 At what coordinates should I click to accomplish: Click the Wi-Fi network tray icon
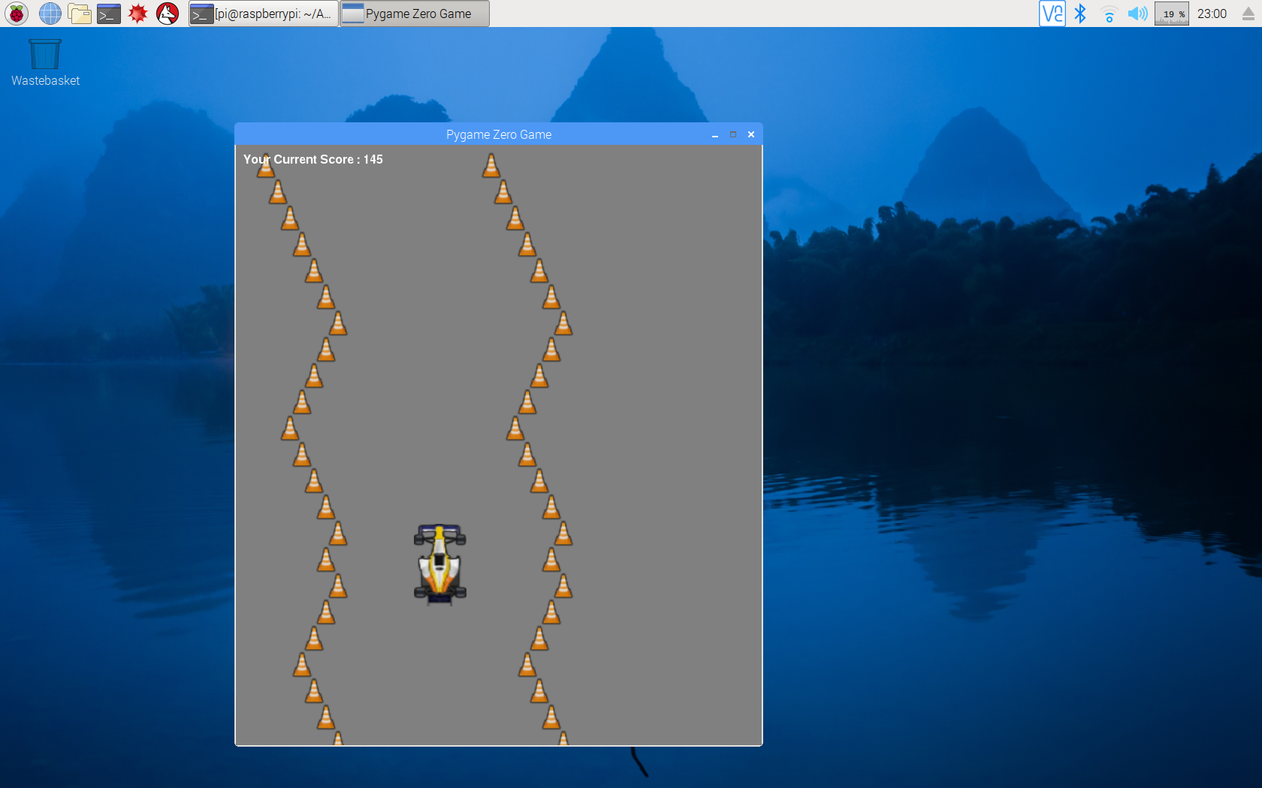point(1109,13)
